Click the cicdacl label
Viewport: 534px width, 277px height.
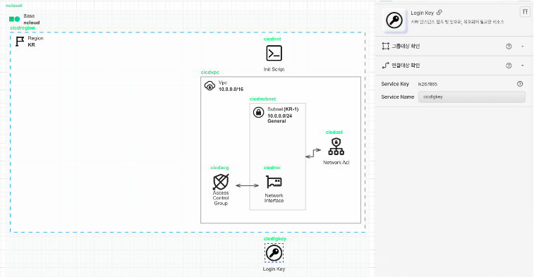point(334,132)
